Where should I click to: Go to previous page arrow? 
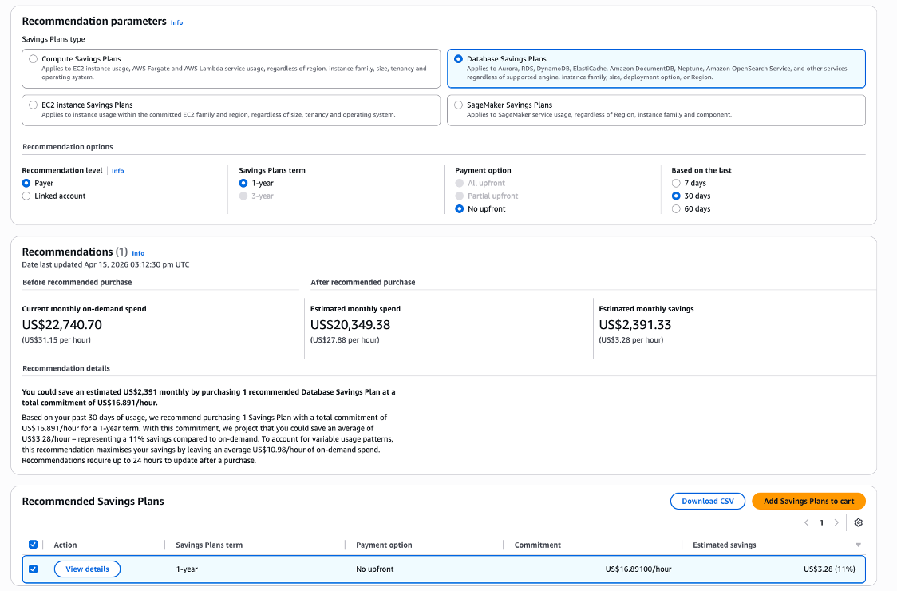click(x=807, y=522)
